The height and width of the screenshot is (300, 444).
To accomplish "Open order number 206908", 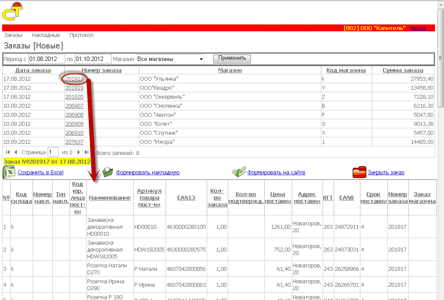I will [74, 115].
